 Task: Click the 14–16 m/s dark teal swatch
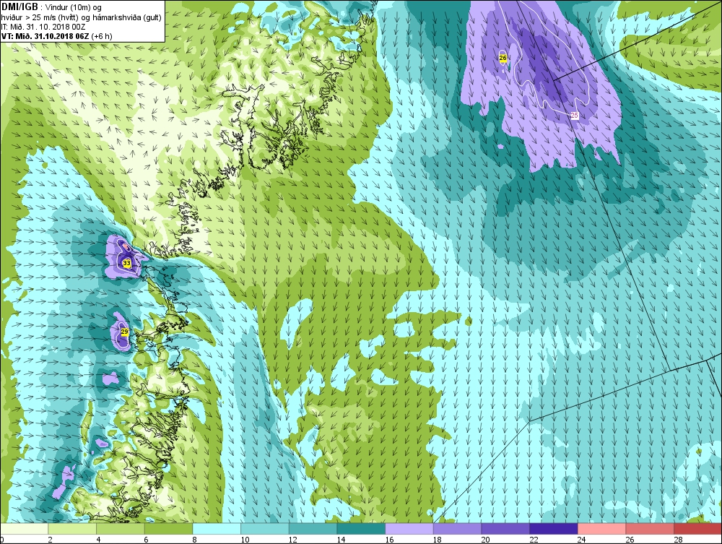[x=361, y=529]
